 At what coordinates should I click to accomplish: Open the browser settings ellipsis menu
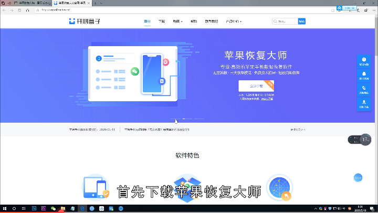coord(374,10)
